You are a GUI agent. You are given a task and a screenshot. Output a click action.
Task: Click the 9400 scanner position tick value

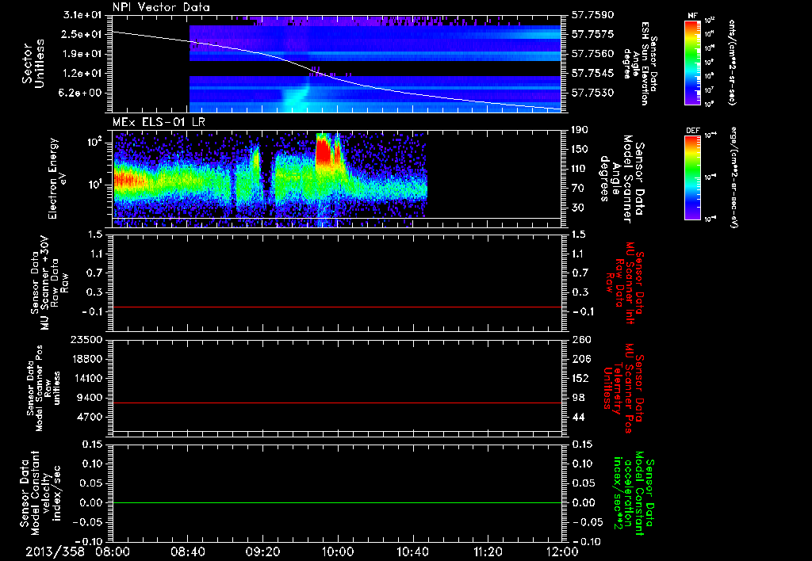coord(90,398)
